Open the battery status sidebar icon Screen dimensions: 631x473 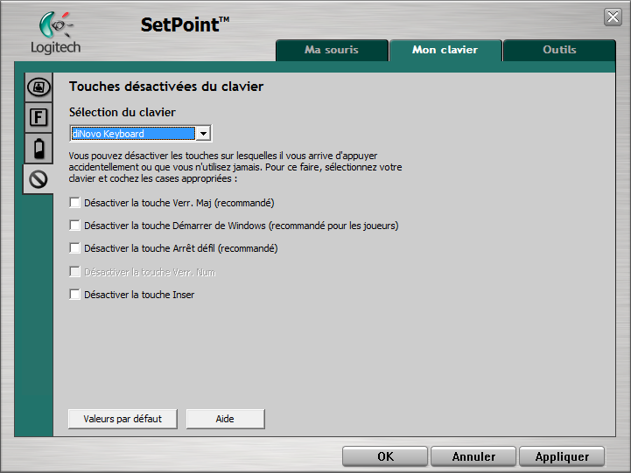[39, 149]
